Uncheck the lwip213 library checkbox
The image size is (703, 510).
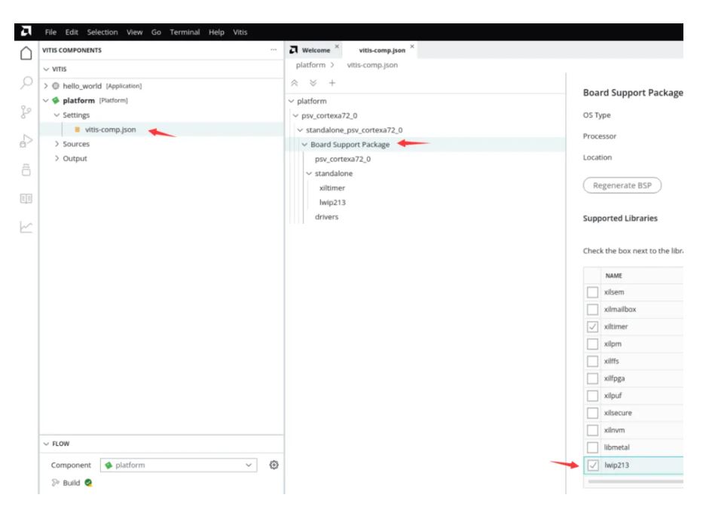593,466
